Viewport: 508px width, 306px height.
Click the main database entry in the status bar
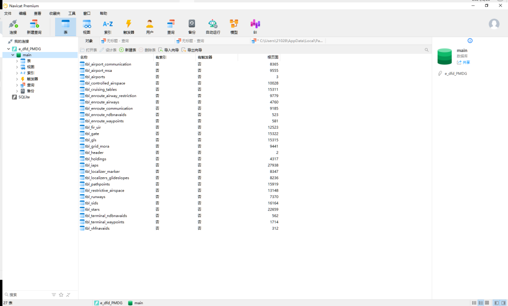click(135, 303)
